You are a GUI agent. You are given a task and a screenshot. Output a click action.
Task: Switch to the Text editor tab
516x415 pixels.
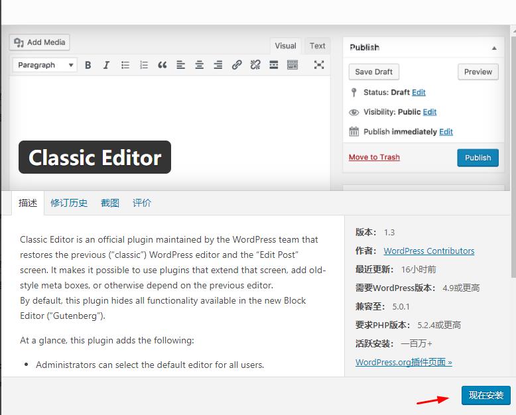tap(318, 46)
